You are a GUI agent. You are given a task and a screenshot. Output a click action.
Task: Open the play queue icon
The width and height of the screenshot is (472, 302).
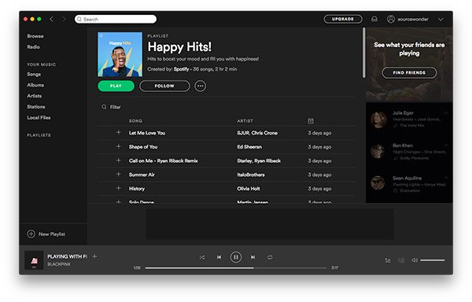pos(388,260)
